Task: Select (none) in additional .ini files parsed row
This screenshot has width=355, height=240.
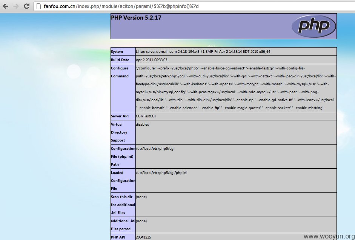Action: tap(141, 221)
